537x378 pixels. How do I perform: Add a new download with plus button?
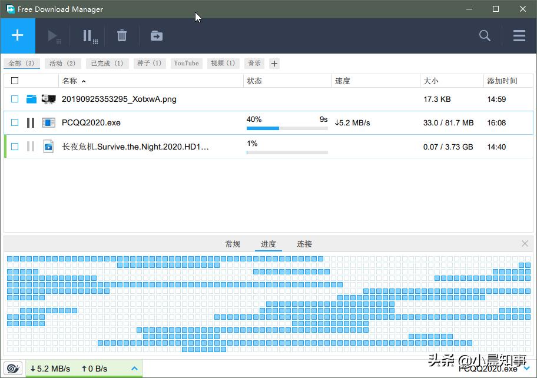point(18,35)
